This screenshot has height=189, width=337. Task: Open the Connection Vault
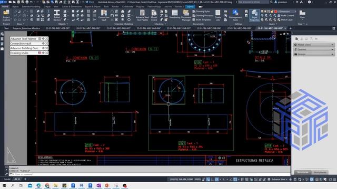(104, 15)
